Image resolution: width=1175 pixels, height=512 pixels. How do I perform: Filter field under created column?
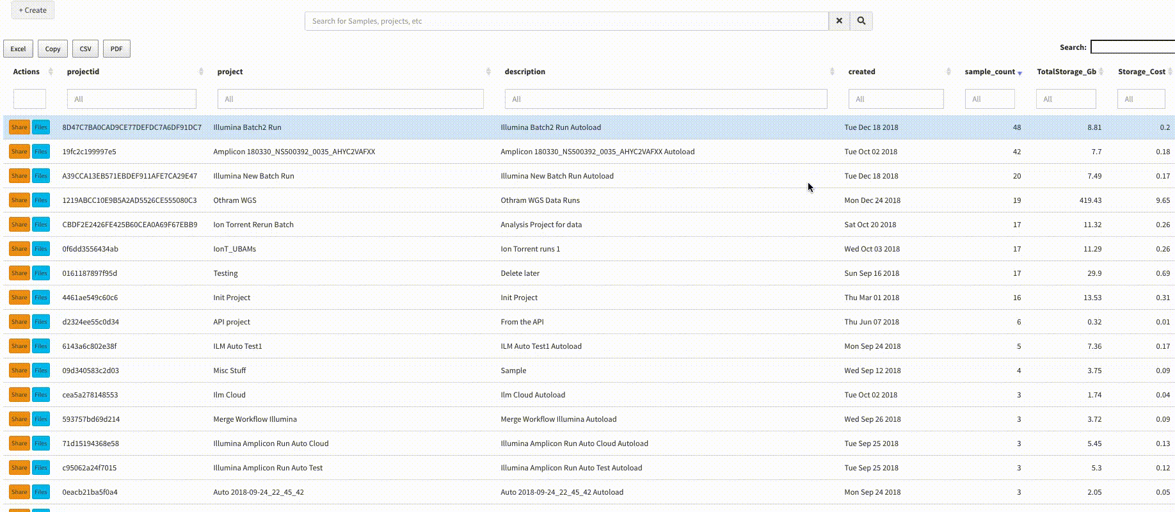click(x=896, y=99)
